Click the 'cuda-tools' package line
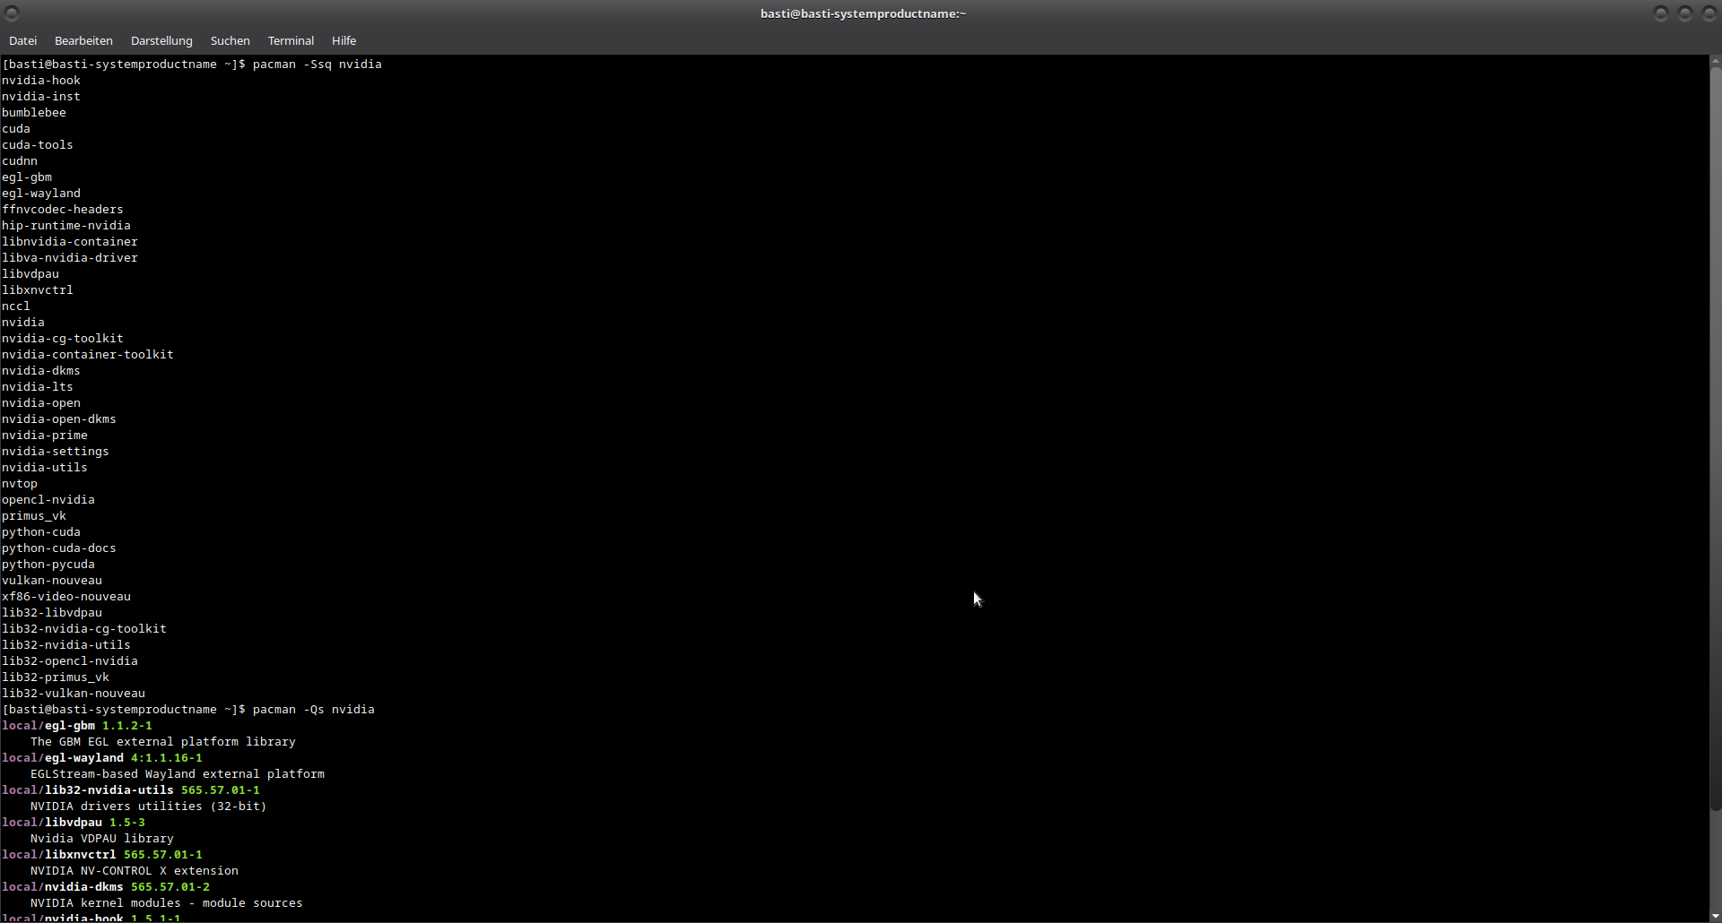 point(38,145)
